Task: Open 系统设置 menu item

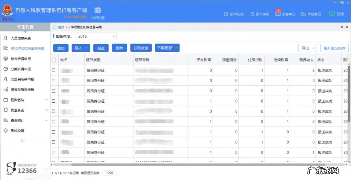Action: [18, 131]
